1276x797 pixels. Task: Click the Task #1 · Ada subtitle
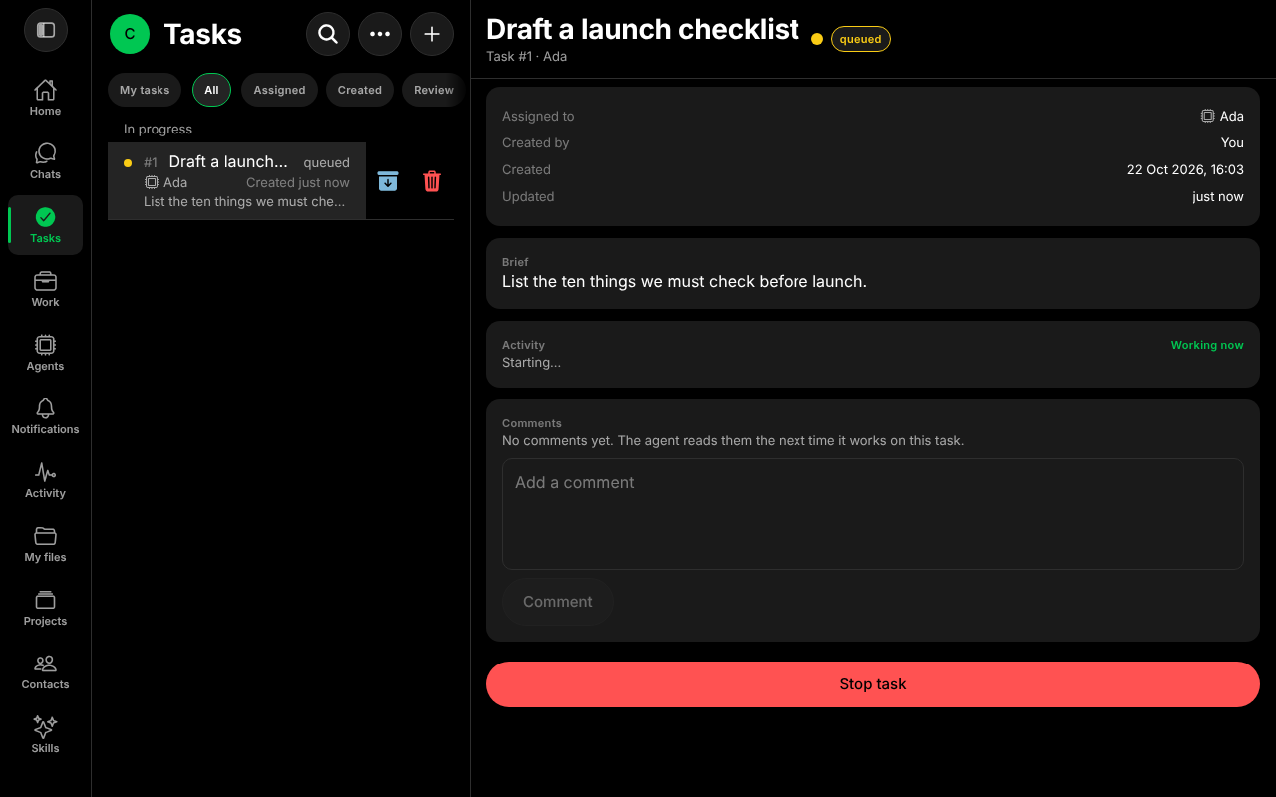[x=526, y=57]
